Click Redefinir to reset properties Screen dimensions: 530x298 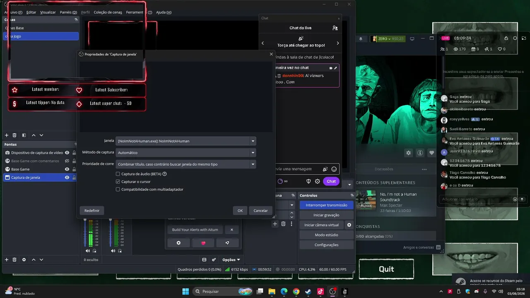[92, 211]
